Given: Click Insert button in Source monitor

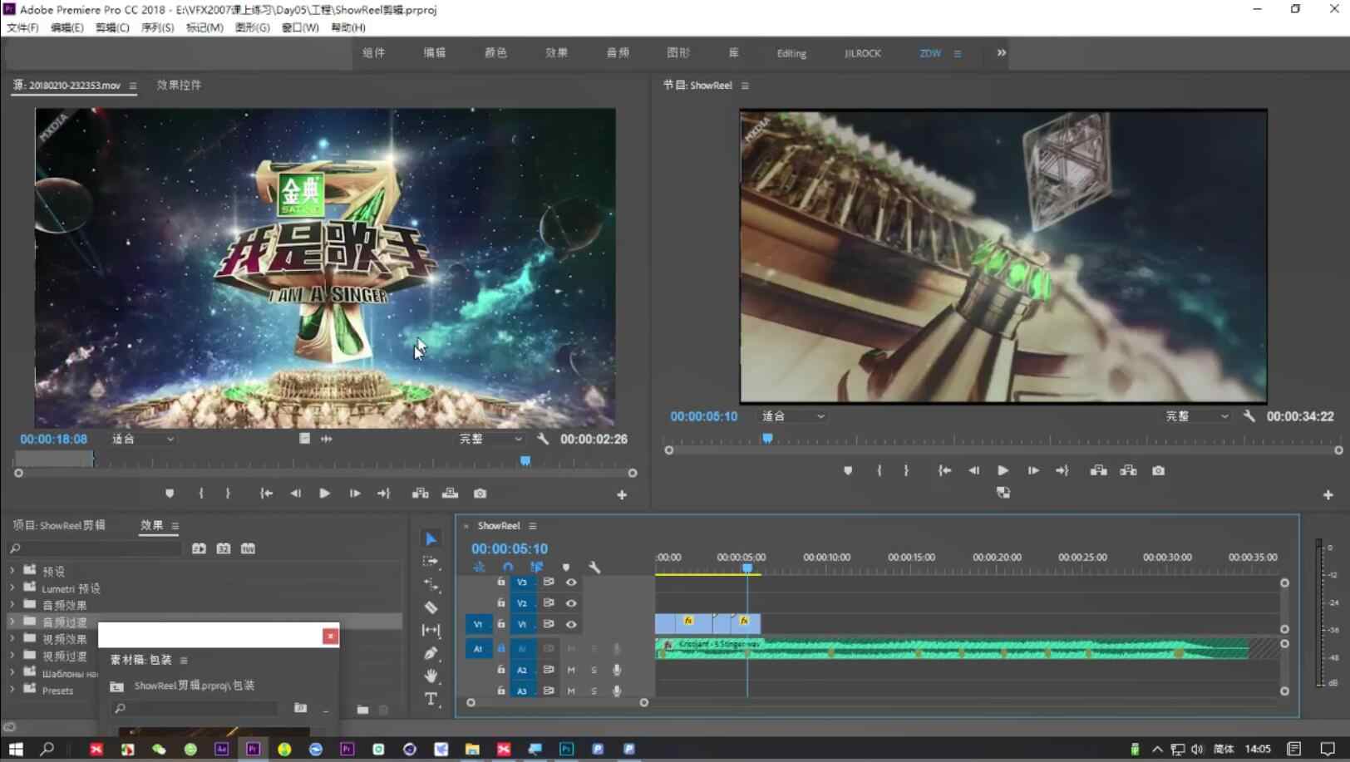Looking at the screenshot, I should (421, 494).
